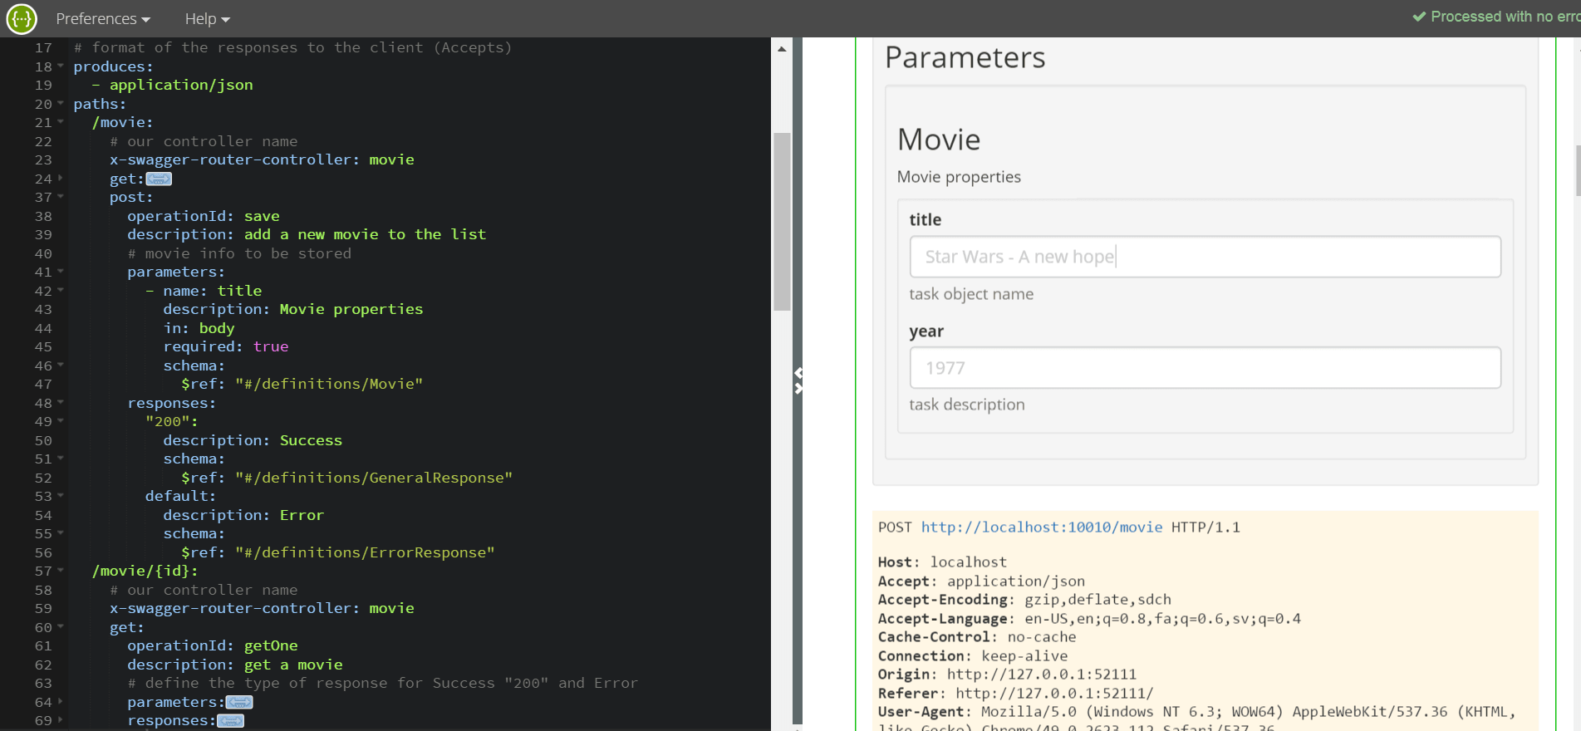1581x731 pixels.
Task: Collapse the /movie path at line 21
Action: click(61, 122)
